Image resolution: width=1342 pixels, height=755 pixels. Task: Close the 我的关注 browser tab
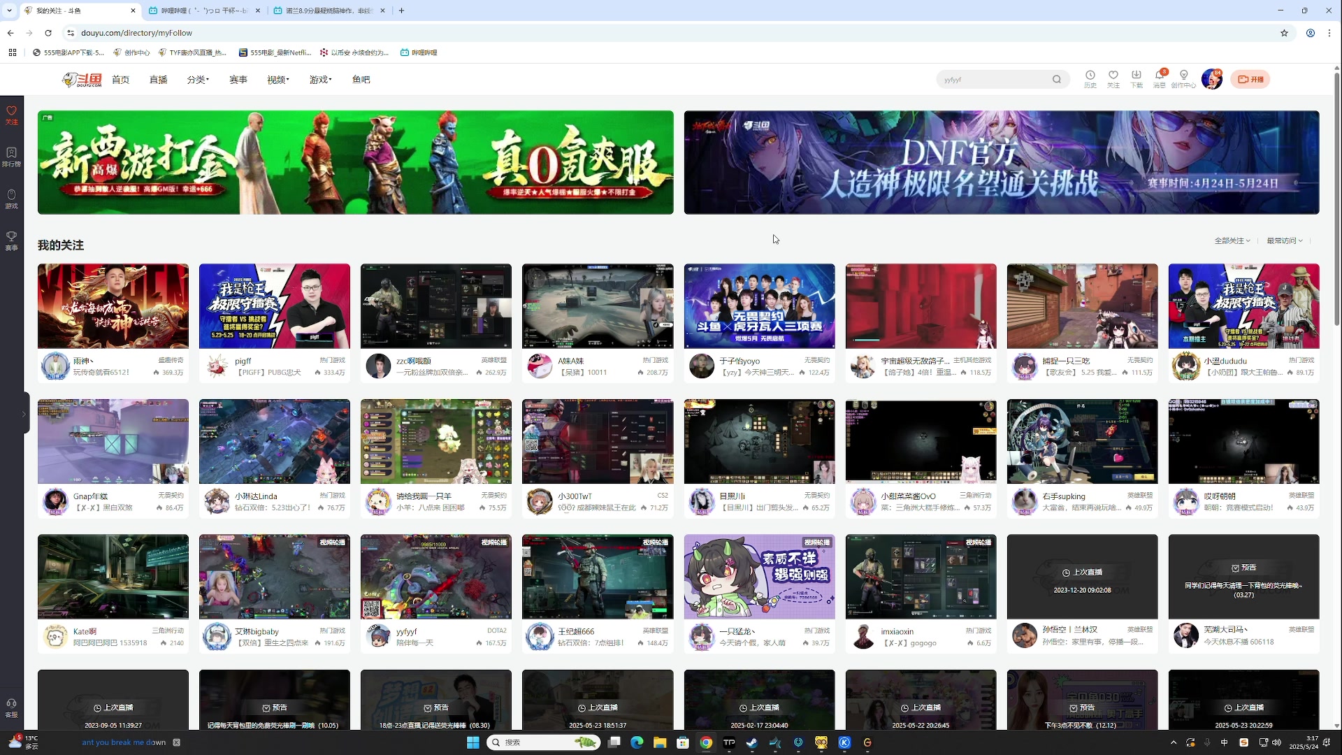(133, 10)
